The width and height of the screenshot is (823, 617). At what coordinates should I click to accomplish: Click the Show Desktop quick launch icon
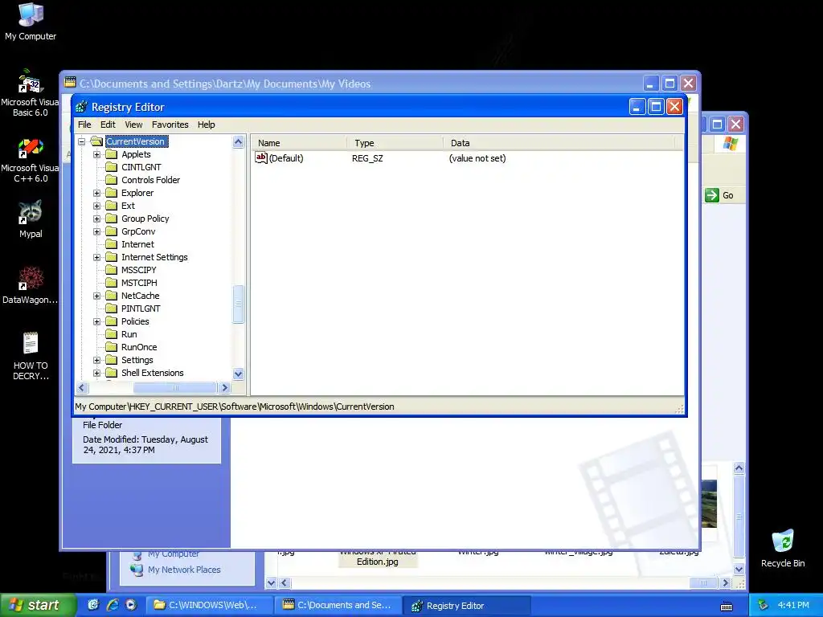(93, 605)
